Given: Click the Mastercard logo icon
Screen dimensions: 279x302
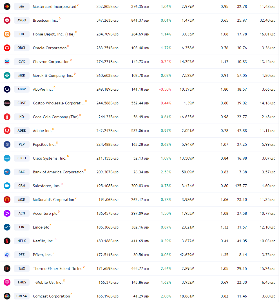Looking at the screenshot, I should (7, 6).
